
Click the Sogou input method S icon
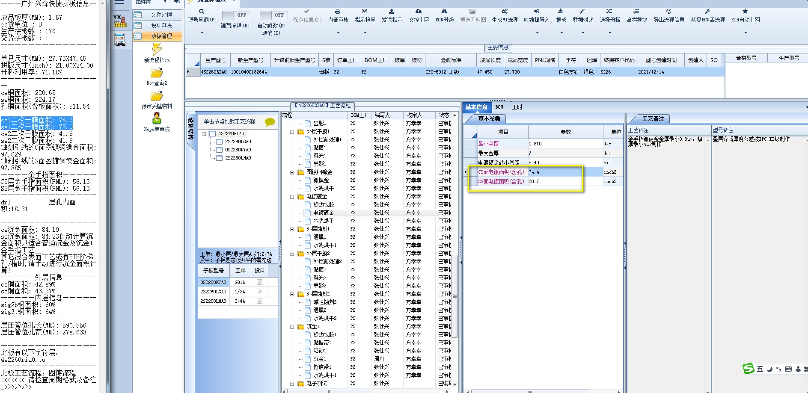(x=749, y=369)
